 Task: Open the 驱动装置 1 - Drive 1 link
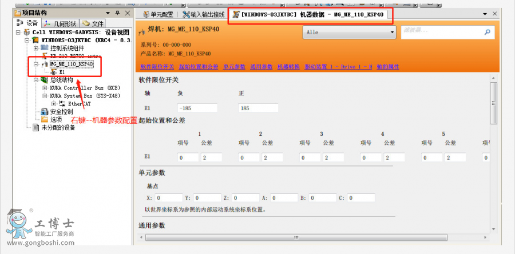[338, 67]
